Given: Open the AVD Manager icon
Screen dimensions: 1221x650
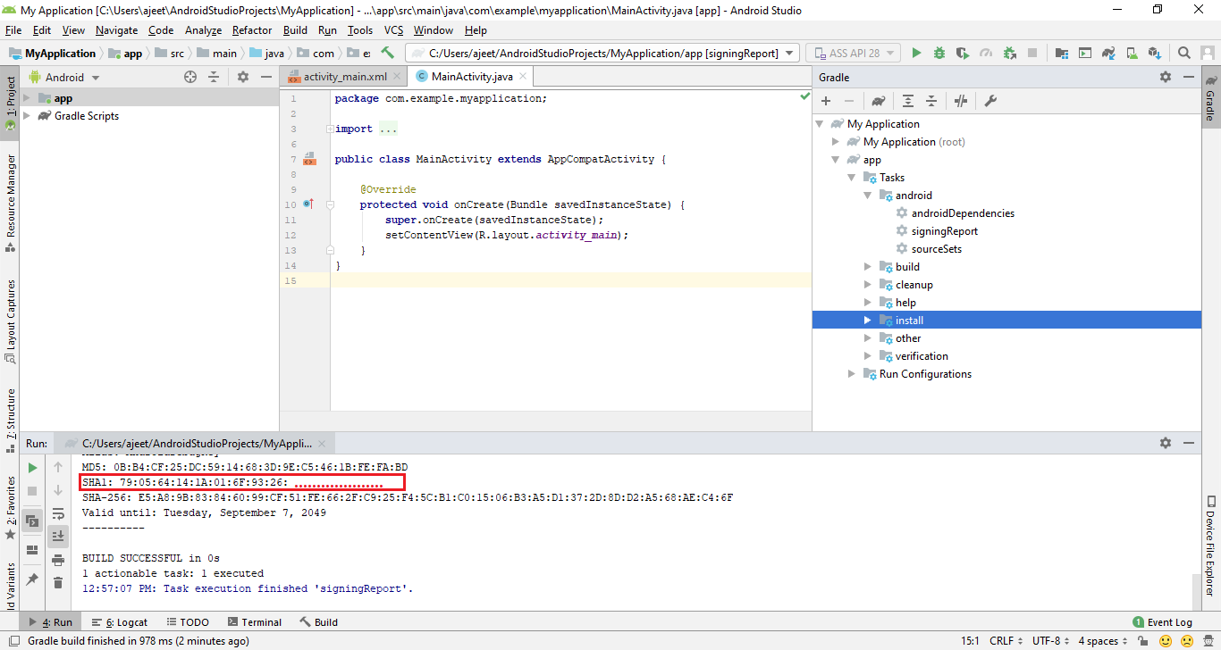Looking at the screenshot, I should (1131, 54).
